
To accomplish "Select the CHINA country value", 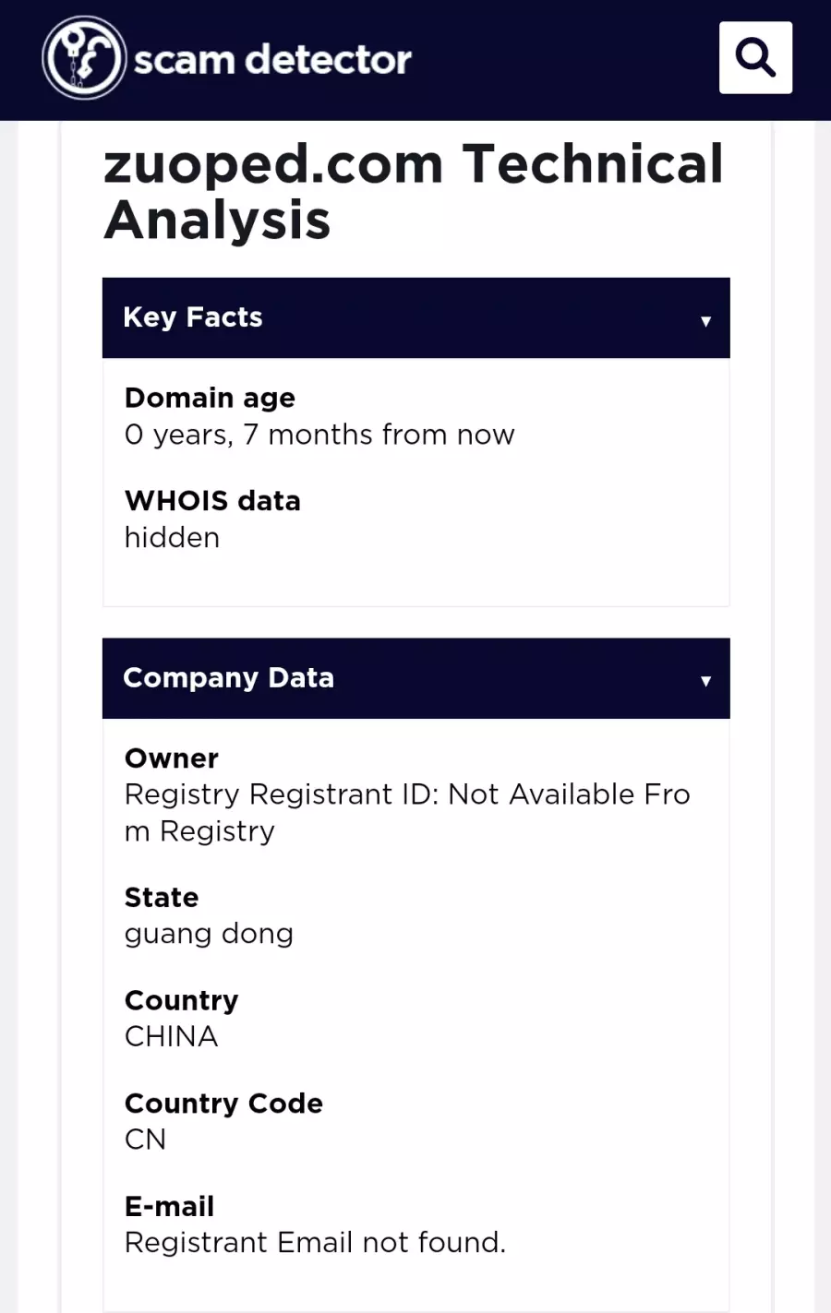I will [x=171, y=1037].
